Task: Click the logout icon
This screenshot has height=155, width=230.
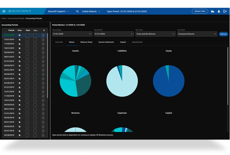Action: tap(225, 11)
